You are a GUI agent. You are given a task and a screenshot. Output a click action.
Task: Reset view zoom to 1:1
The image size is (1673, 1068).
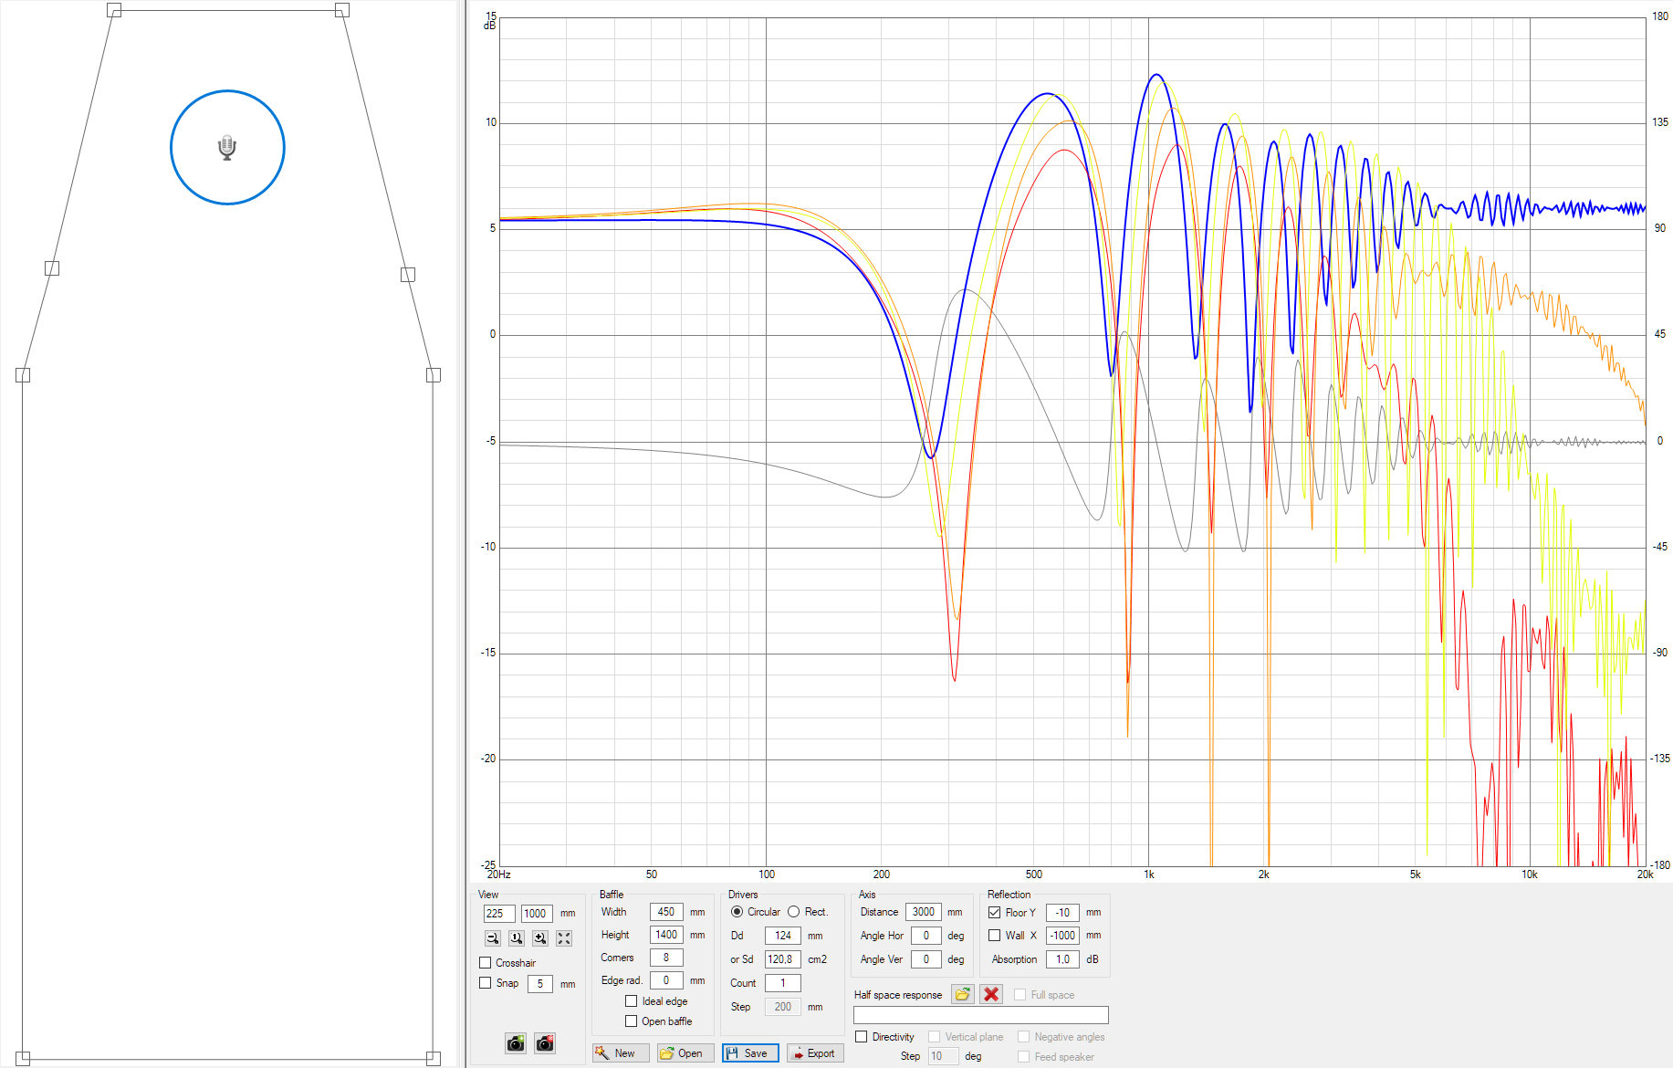517,937
